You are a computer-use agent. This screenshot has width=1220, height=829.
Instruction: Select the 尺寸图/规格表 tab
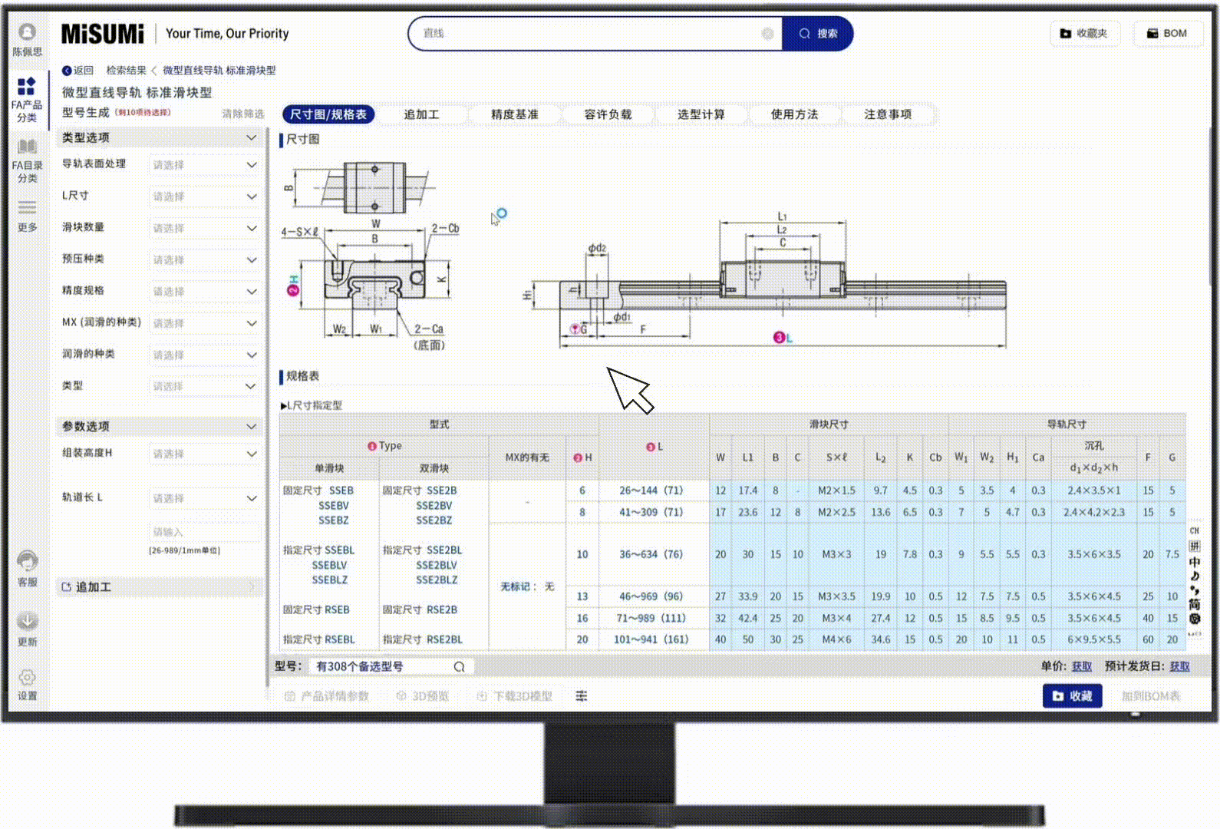point(328,114)
